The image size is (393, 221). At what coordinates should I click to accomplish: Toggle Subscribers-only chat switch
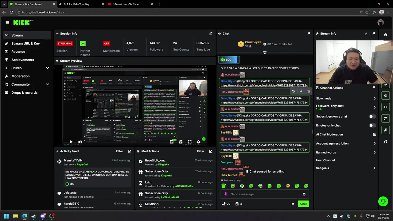[372, 117]
